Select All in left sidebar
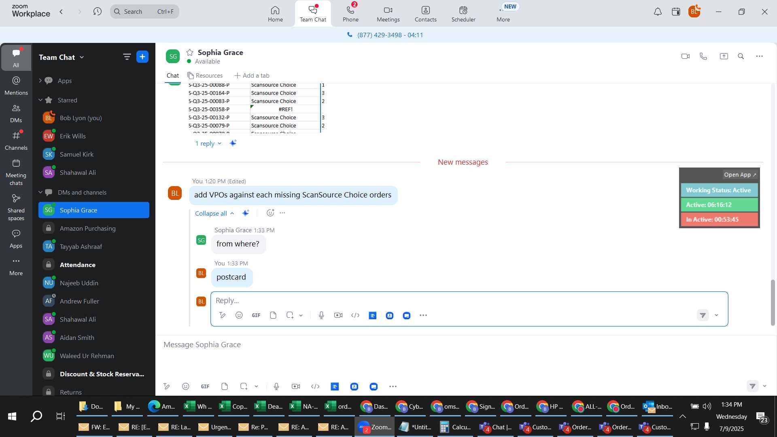 16,57
